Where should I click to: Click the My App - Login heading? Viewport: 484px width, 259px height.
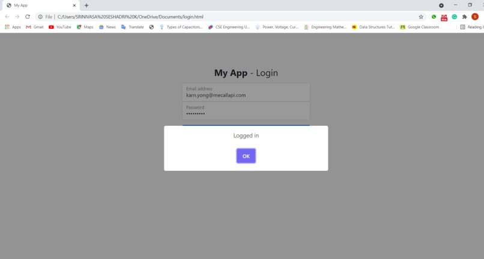246,73
